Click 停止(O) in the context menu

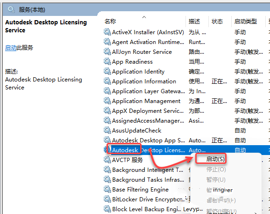pos(216,170)
